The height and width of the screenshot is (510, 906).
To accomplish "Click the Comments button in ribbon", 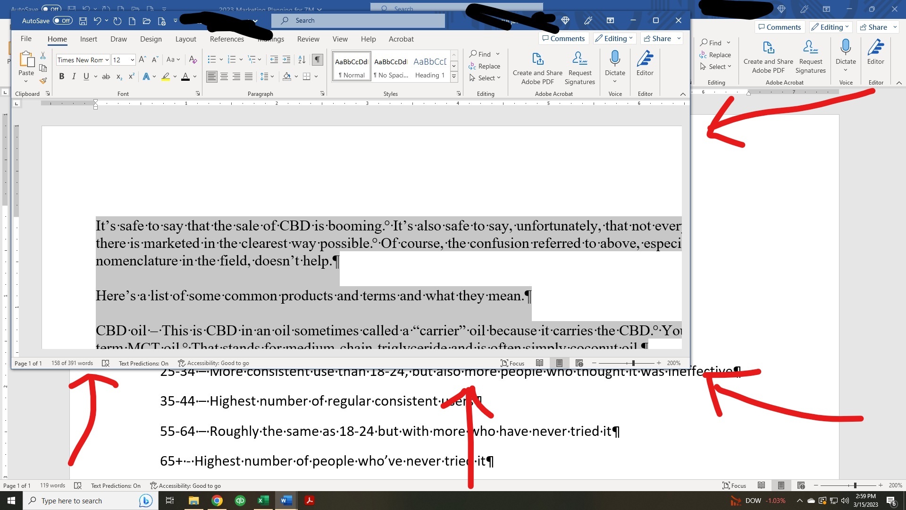I will tap(562, 39).
